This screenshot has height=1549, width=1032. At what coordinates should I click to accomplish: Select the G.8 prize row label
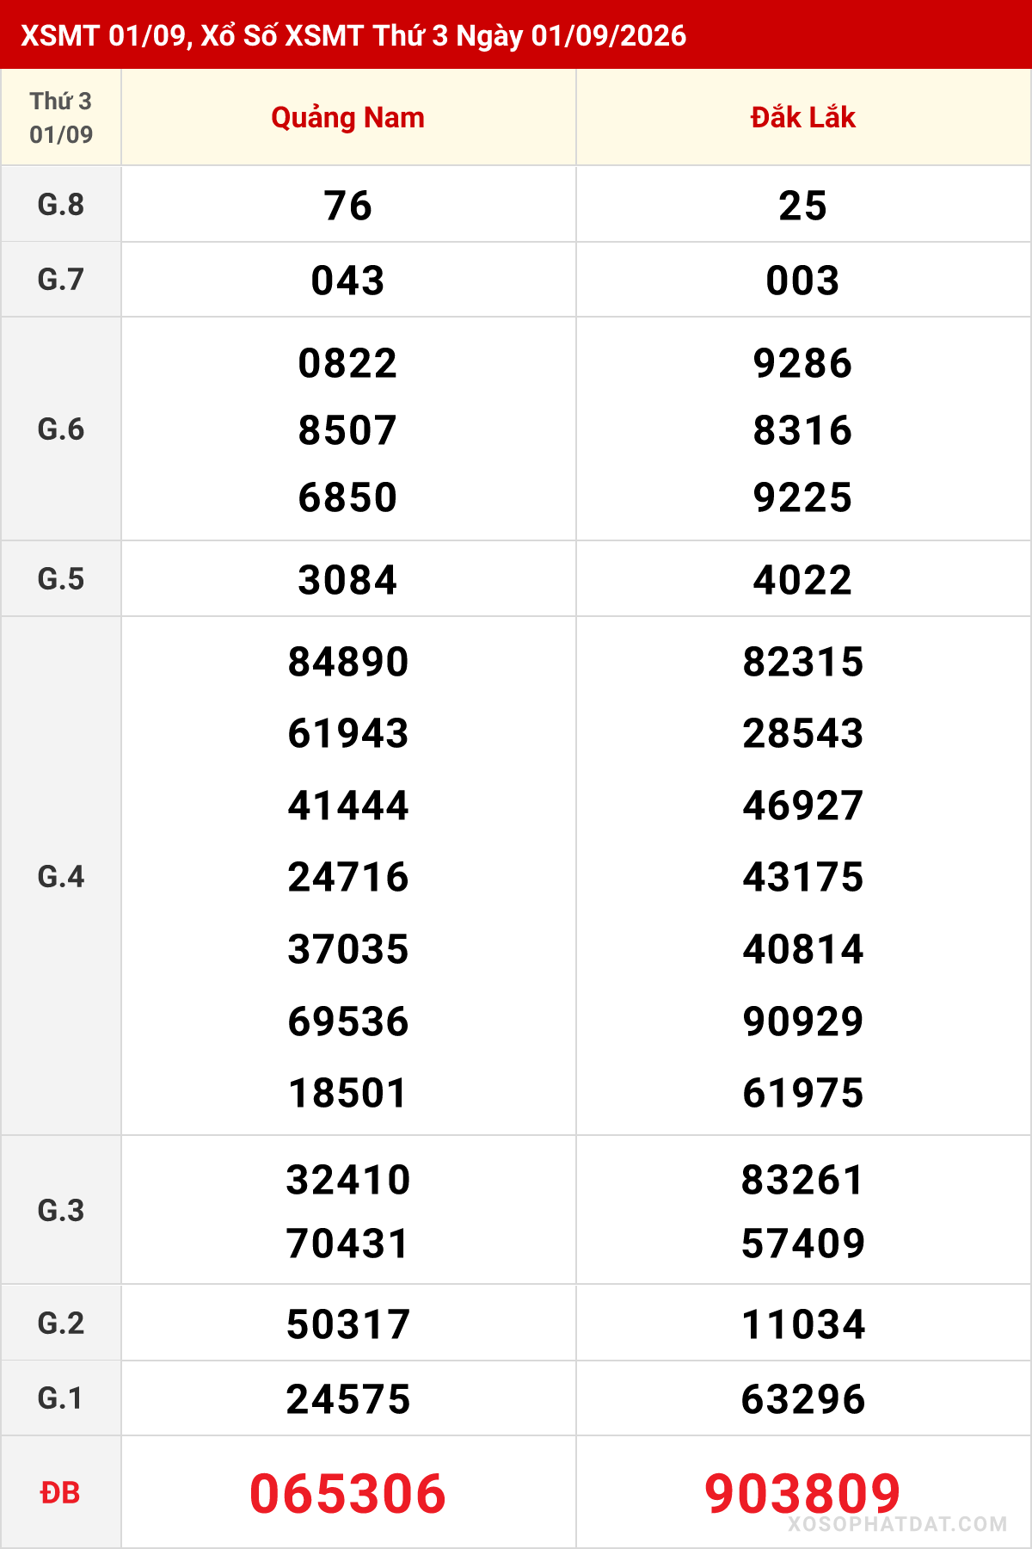point(61,205)
